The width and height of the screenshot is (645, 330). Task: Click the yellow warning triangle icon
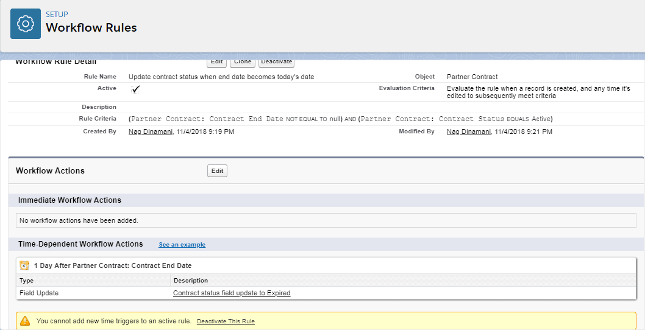point(26,320)
